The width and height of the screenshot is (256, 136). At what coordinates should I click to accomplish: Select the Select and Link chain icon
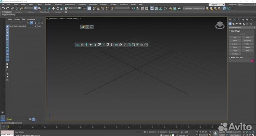click(12, 8)
